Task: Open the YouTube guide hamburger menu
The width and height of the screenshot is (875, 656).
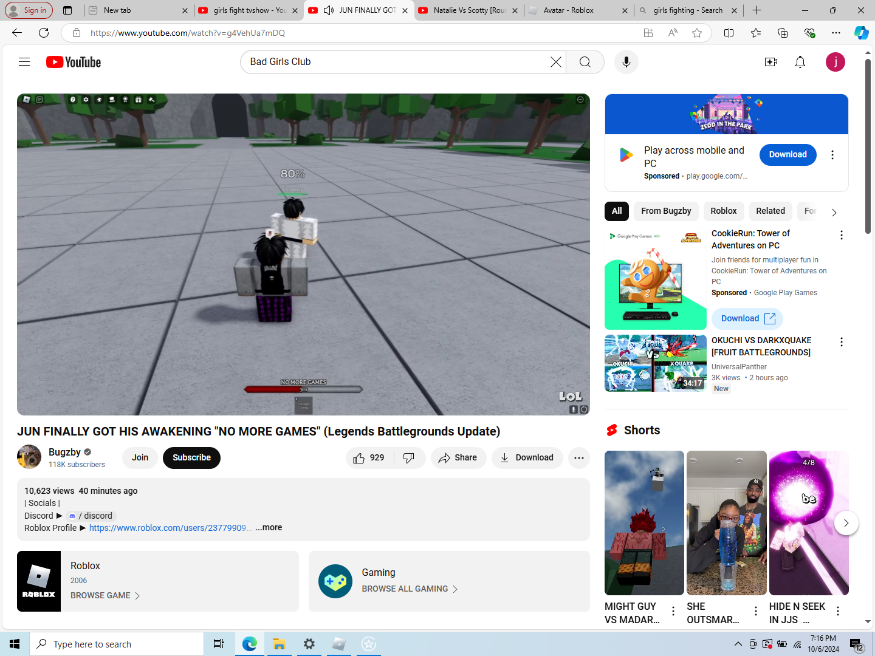Action: point(24,62)
